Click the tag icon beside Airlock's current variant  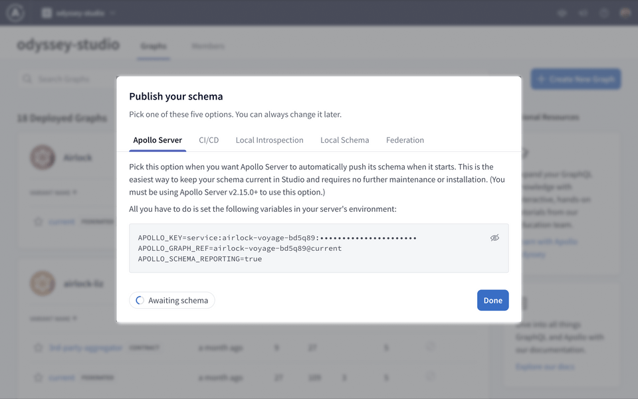click(38, 222)
